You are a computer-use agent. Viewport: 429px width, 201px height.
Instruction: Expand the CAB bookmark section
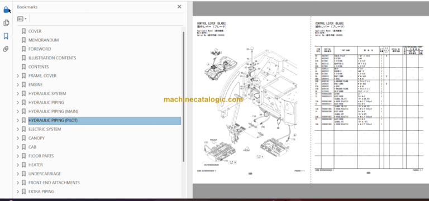(18, 147)
